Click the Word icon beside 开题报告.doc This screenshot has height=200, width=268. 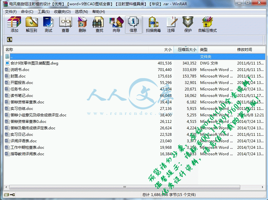7,83
